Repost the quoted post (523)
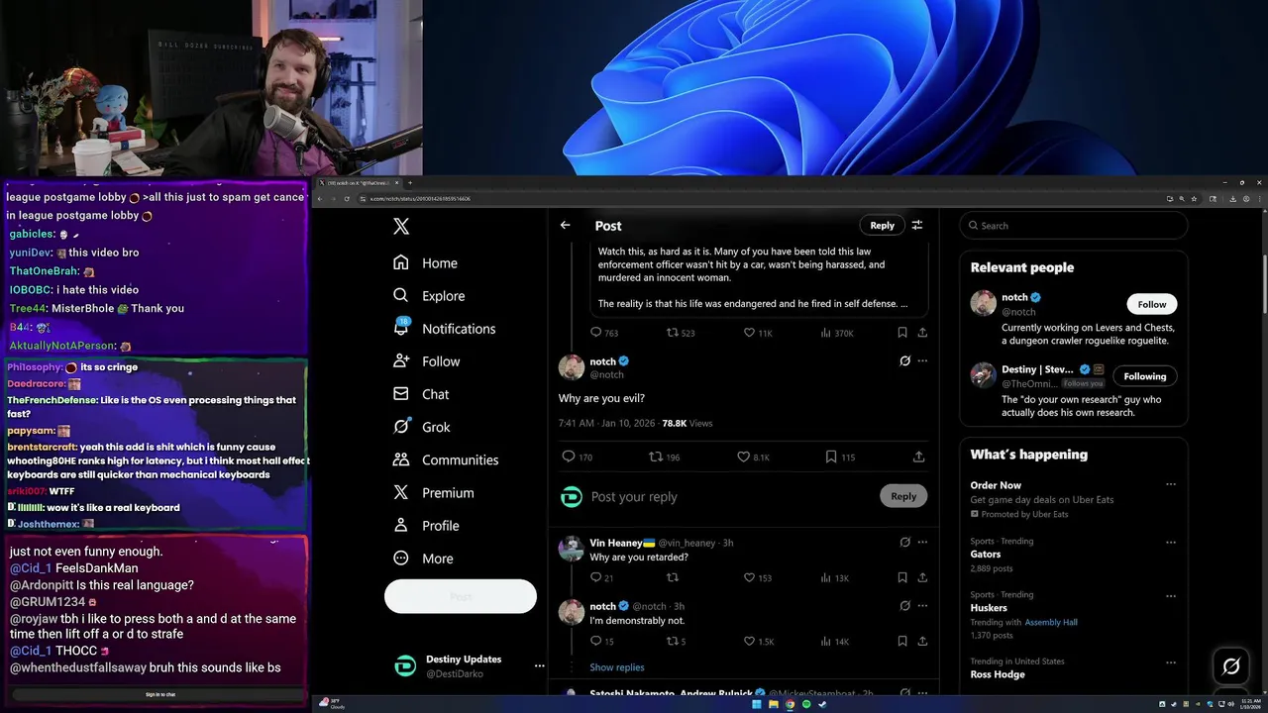 [681, 333]
